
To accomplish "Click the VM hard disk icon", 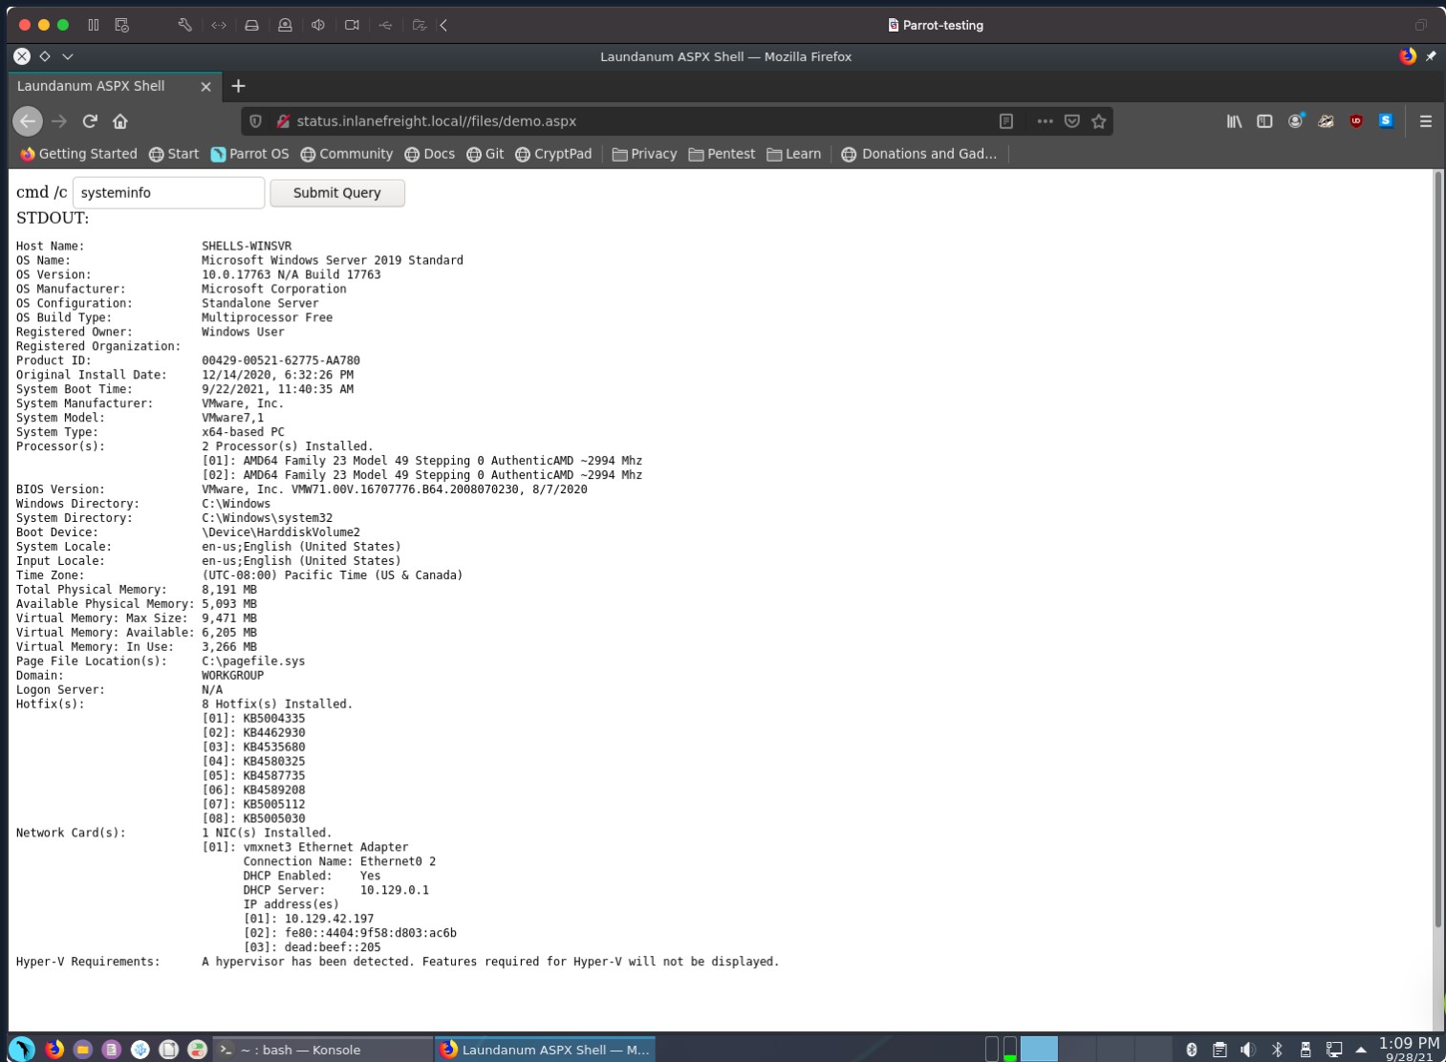I will 251,25.
